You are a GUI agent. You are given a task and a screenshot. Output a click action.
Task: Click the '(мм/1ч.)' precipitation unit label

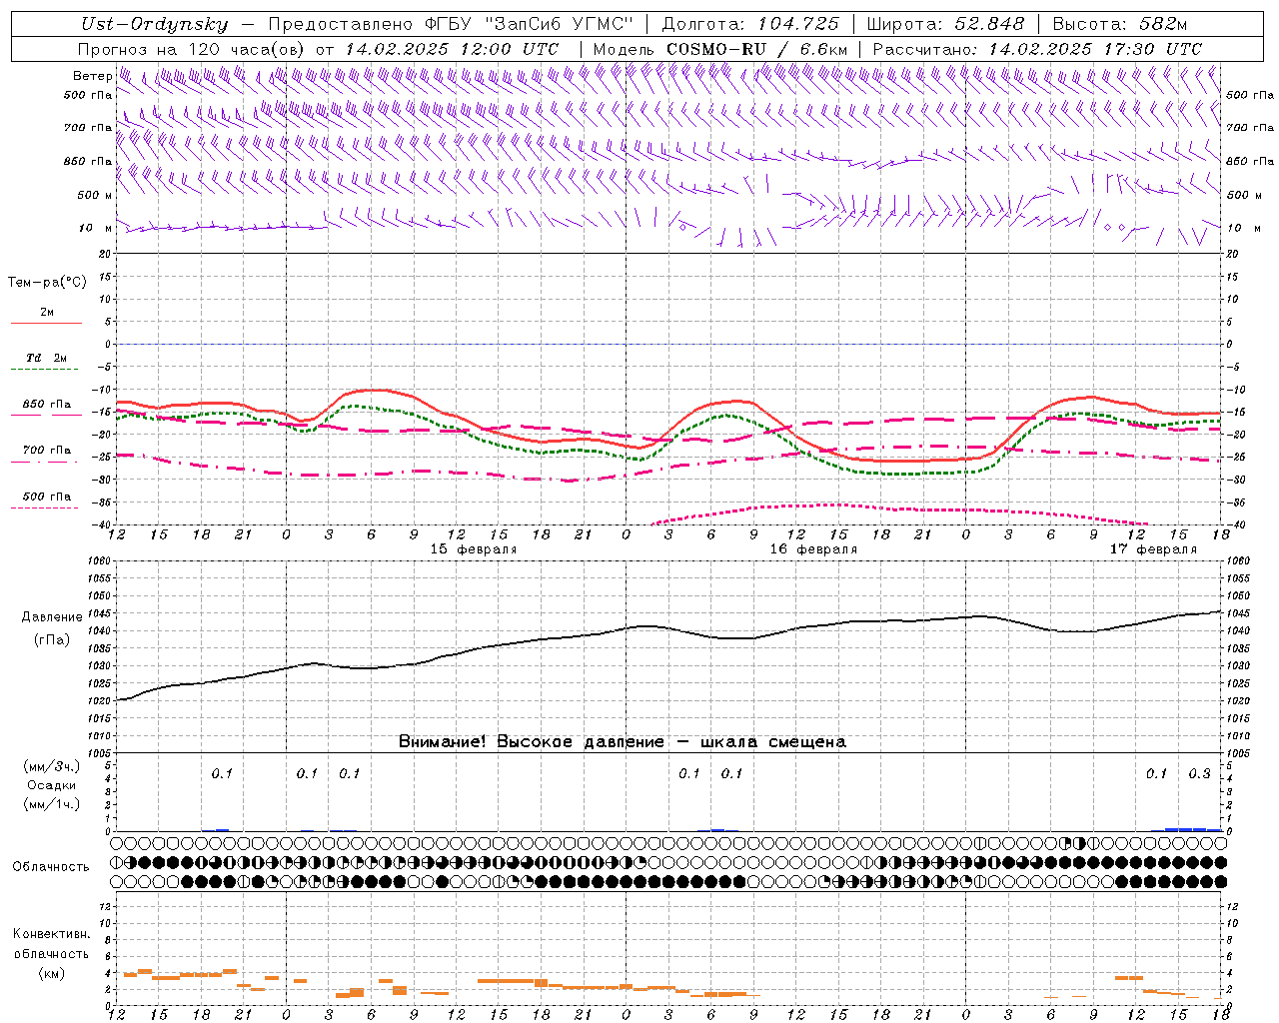tap(52, 804)
